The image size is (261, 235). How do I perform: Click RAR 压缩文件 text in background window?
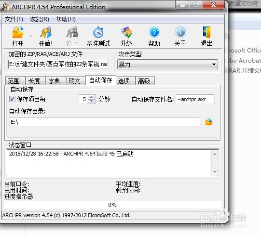point(245,71)
